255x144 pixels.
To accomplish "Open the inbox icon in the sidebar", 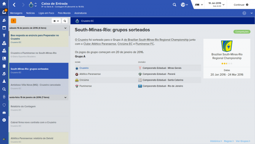I will (4, 12).
